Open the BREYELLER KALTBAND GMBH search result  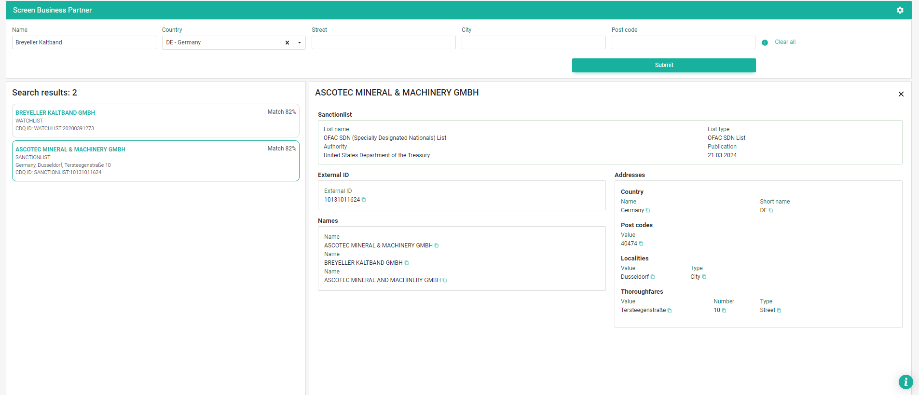click(156, 121)
